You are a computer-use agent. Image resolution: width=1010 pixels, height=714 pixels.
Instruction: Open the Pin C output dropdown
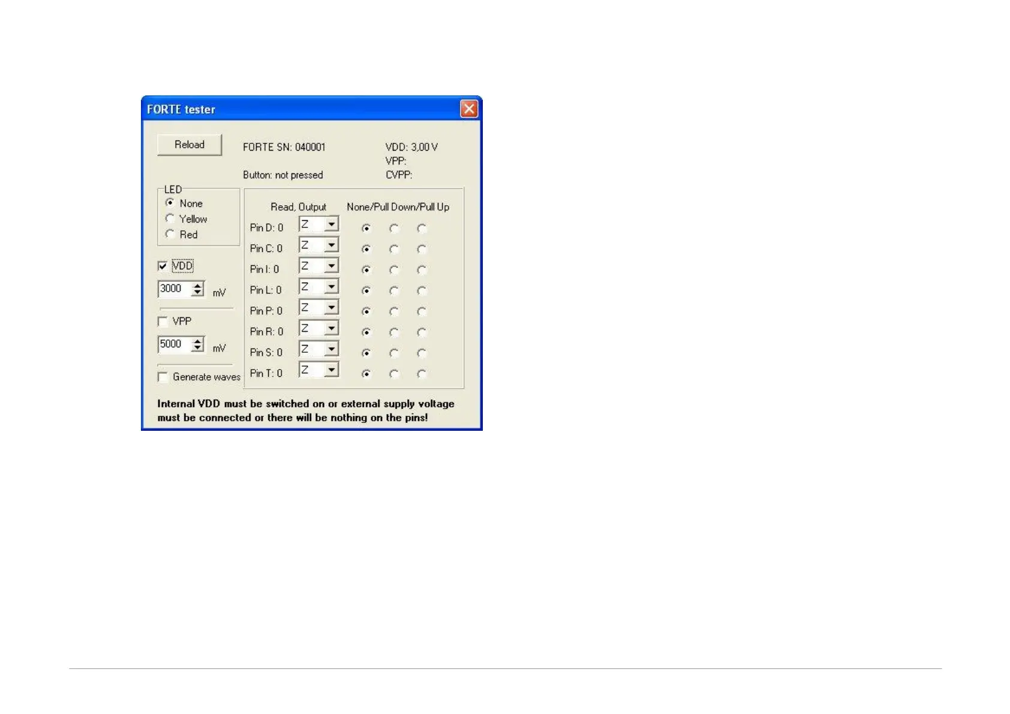pos(331,245)
